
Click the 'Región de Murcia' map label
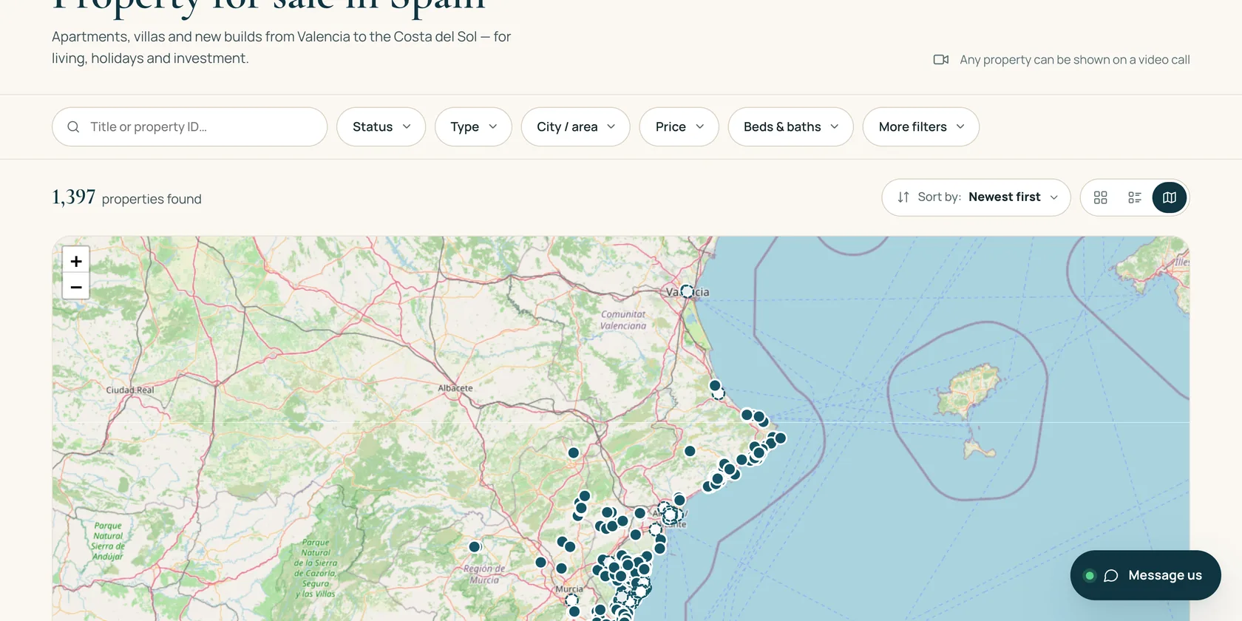(x=484, y=574)
